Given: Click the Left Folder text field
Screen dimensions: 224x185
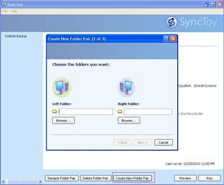Looking at the screenshot, I should 86,112.
